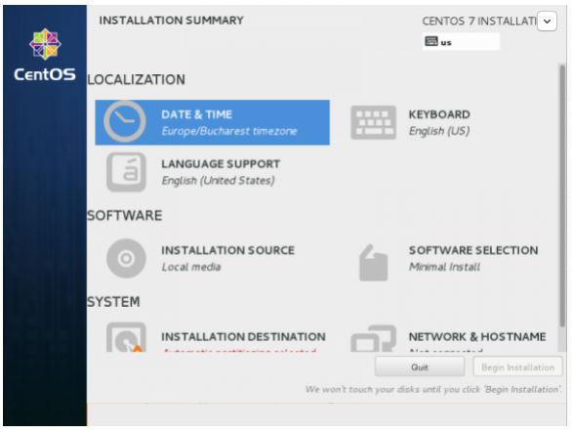Click 'Minimal Install' text
Viewport: 573px width, 433px height.
coord(444,267)
